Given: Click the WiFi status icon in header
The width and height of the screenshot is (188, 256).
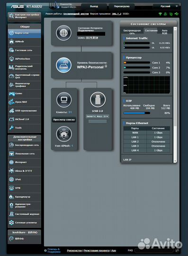Looking at the screenshot, I should pyautogui.click(x=160, y=14).
